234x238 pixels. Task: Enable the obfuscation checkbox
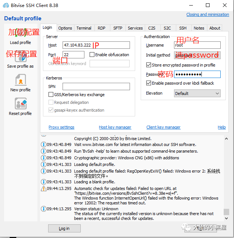[x=92, y=55]
